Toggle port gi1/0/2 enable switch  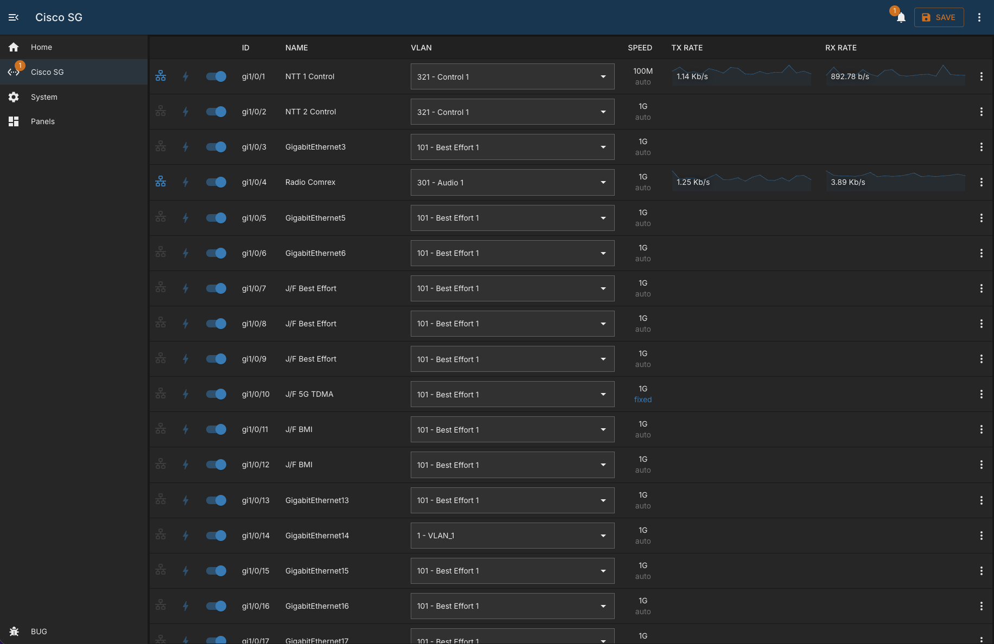[216, 112]
